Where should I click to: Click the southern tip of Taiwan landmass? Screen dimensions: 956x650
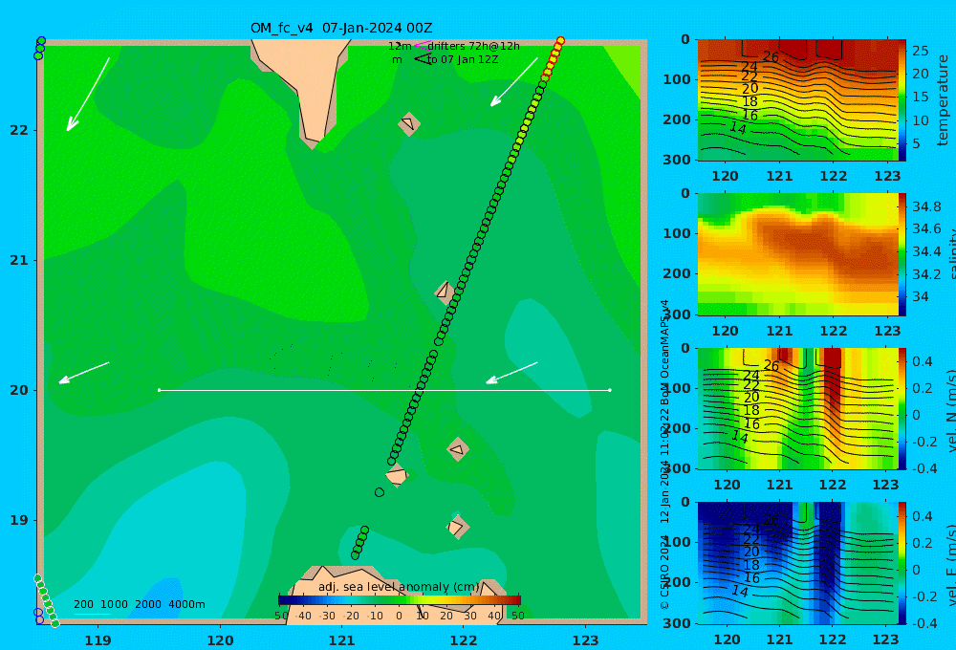point(313,141)
